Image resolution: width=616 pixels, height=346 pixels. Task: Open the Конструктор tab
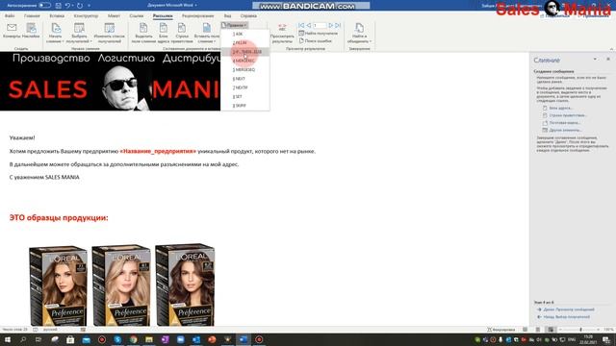tap(86, 16)
